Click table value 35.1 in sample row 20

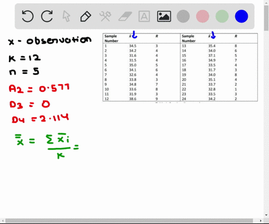tap(212, 80)
